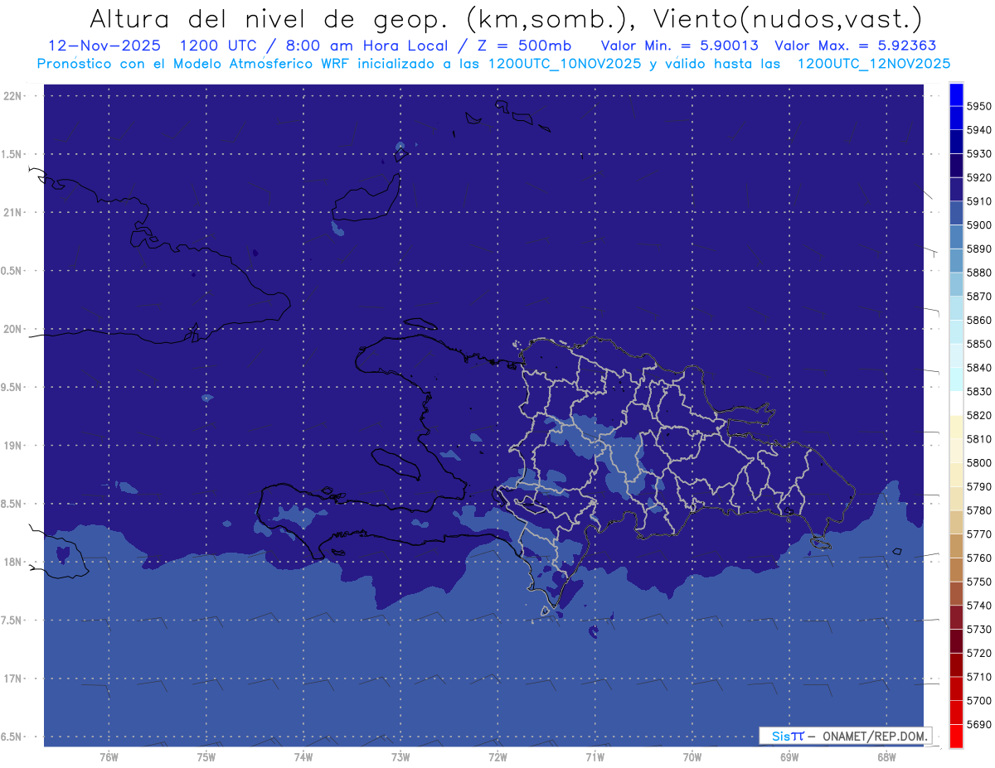Click the colorbar value '5710'
Viewport: 995px width, 768px height.
tap(979, 677)
